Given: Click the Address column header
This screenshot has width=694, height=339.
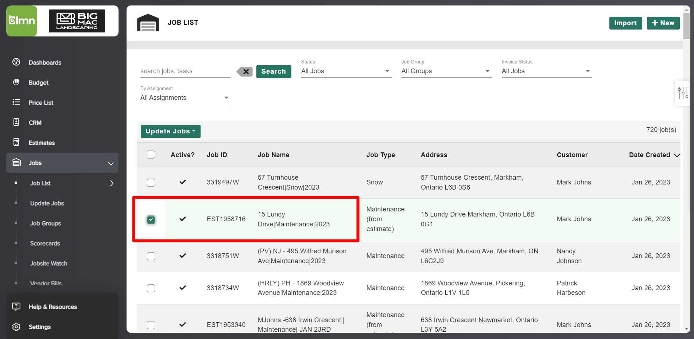Looking at the screenshot, I should click(434, 155).
